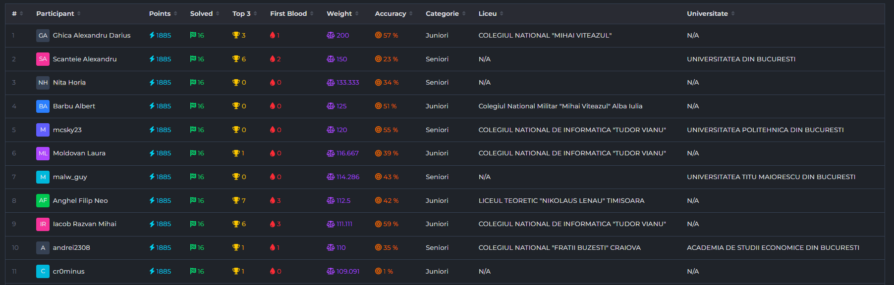The height and width of the screenshot is (285, 894).
Task: Sort participants by the Categorie column
Action: [442, 14]
